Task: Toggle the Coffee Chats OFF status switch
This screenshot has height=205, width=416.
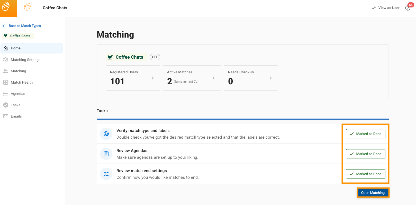Action: pyautogui.click(x=155, y=57)
